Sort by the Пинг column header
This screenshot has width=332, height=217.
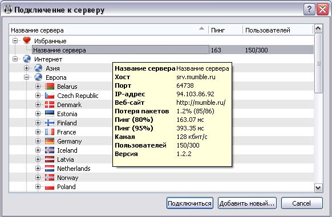225,30
